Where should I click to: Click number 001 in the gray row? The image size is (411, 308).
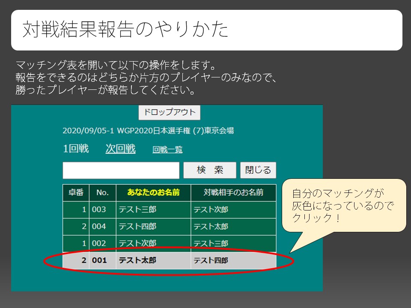(x=99, y=261)
